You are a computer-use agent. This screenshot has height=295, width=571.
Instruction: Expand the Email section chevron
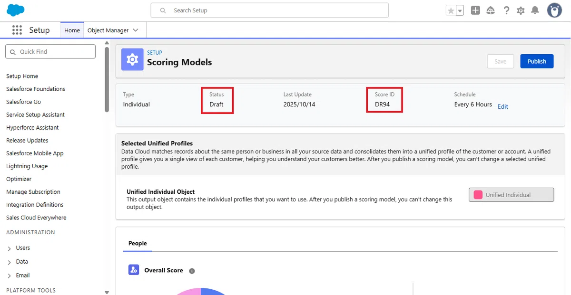click(x=10, y=276)
